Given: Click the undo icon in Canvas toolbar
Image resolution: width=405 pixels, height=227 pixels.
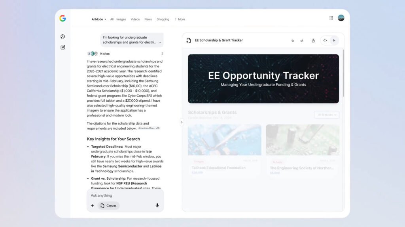Looking at the screenshot, I should coord(292,40).
